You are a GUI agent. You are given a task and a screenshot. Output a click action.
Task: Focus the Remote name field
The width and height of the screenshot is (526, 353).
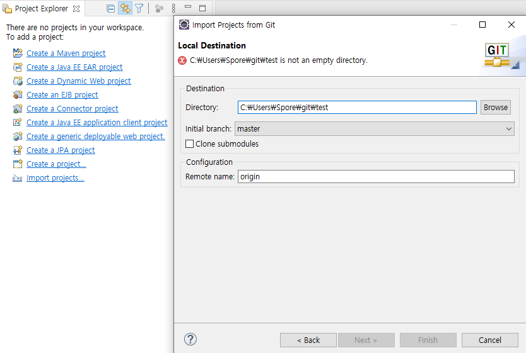click(x=376, y=177)
